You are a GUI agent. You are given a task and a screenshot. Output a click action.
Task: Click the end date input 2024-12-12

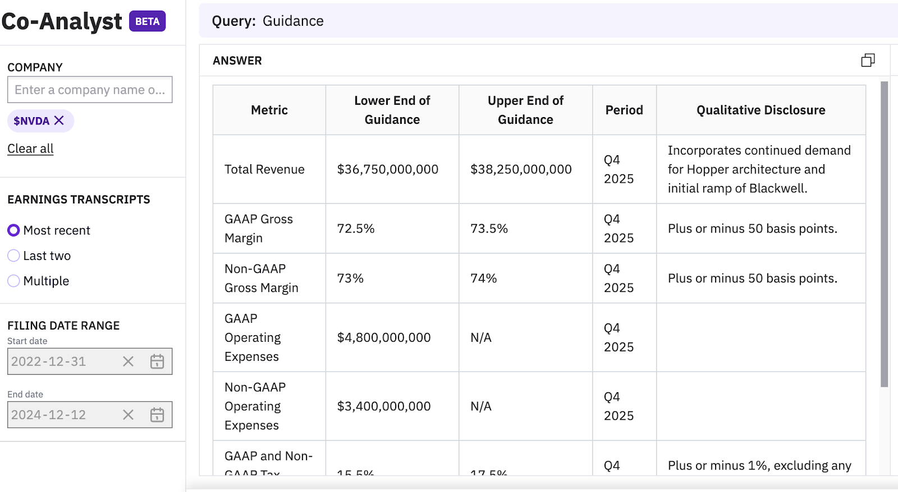[62, 415]
